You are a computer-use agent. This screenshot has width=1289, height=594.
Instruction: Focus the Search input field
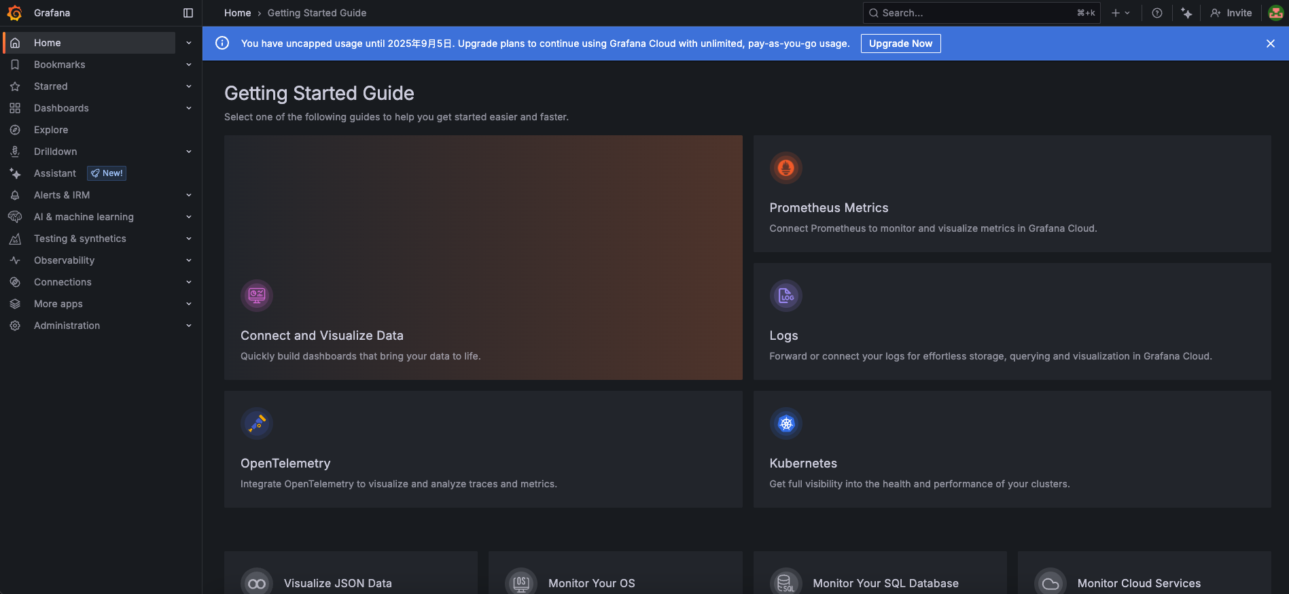(981, 13)
